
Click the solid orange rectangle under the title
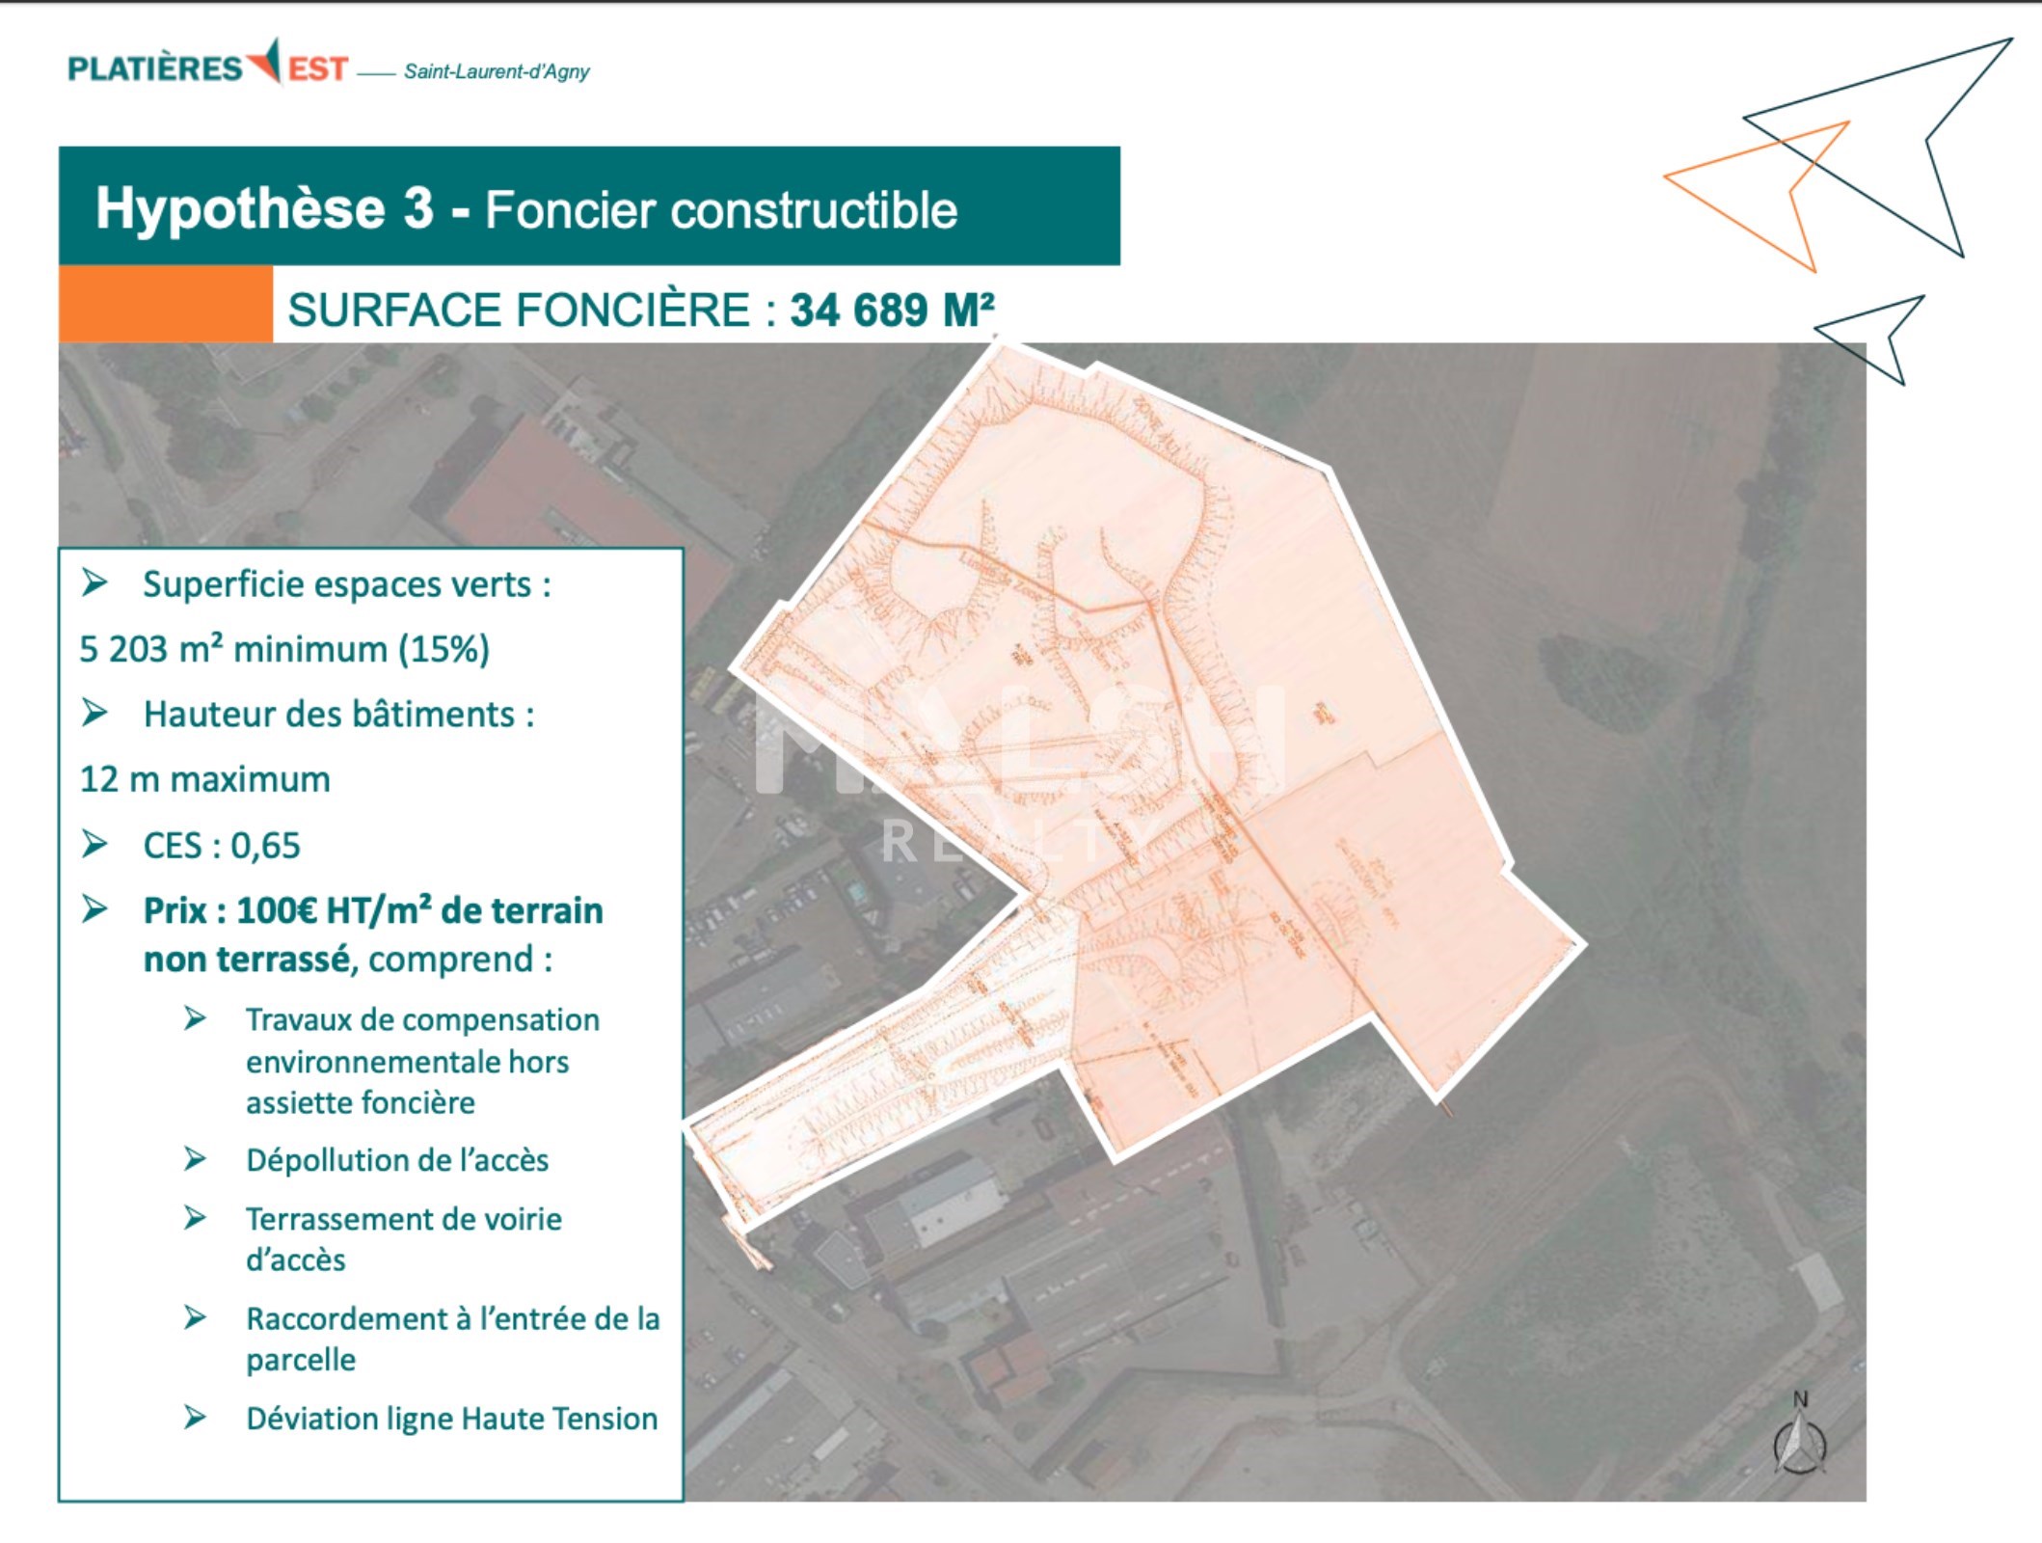point(165,304)
